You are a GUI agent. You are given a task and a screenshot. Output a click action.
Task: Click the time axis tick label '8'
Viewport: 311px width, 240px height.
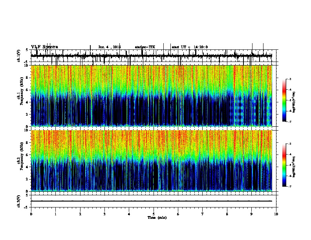[227, 214]
